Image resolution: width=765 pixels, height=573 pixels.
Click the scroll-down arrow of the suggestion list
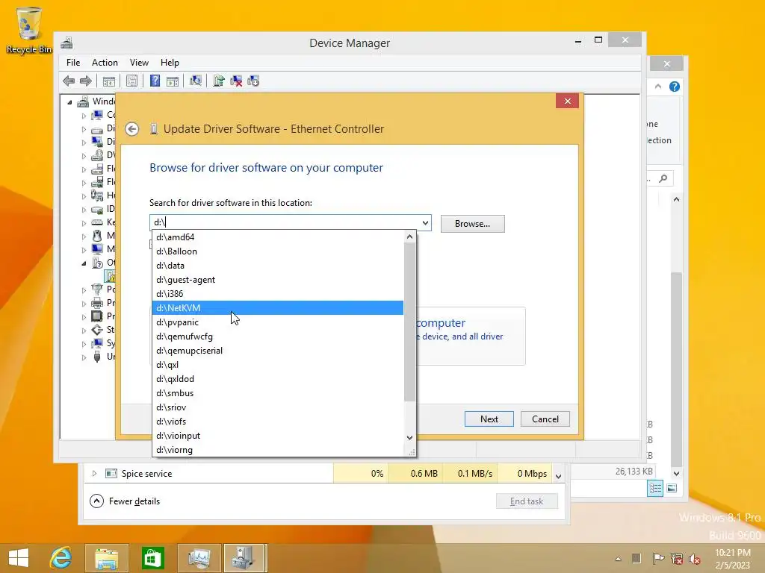coord(410,437)
